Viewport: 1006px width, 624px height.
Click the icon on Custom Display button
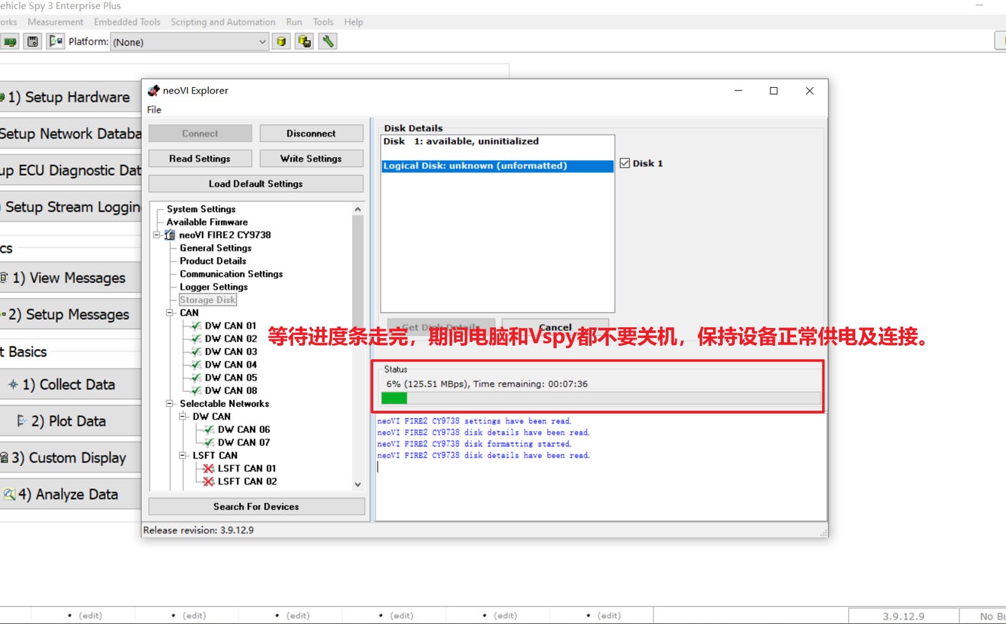click(x=4, y=457)
